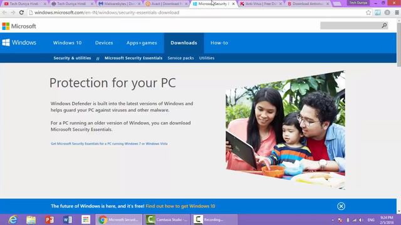Click the search magnifier icon on Microsoft header

coord(384,26)
